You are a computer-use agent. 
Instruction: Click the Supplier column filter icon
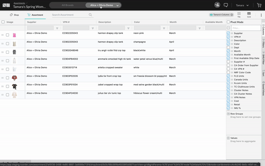click(57, 28)
